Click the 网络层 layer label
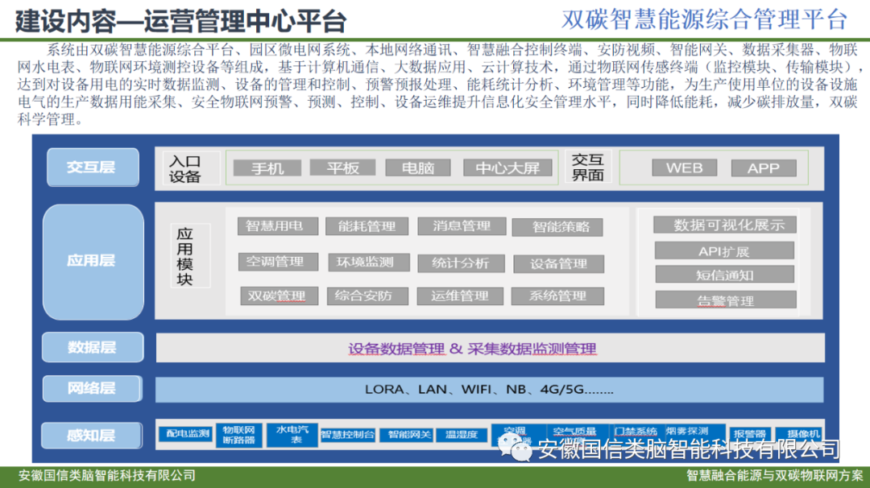Screen dimensions: 870x488 [92, 388]
